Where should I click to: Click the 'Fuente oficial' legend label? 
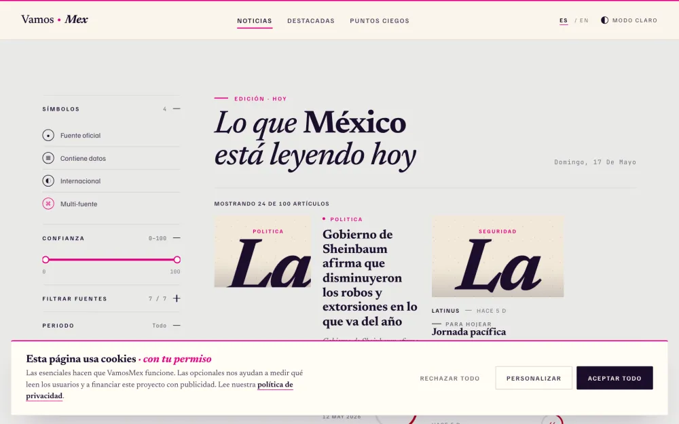tap(80, 136)
